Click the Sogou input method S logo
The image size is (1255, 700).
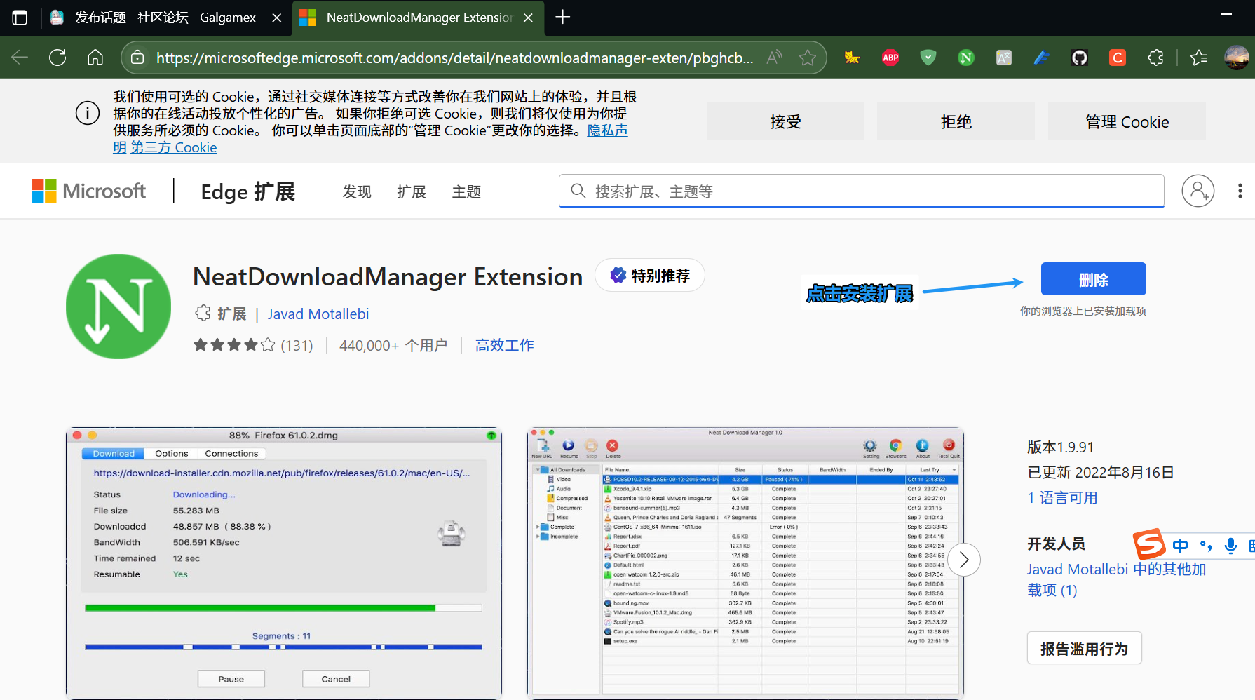pyautogui.click(x=1149, y=544)
